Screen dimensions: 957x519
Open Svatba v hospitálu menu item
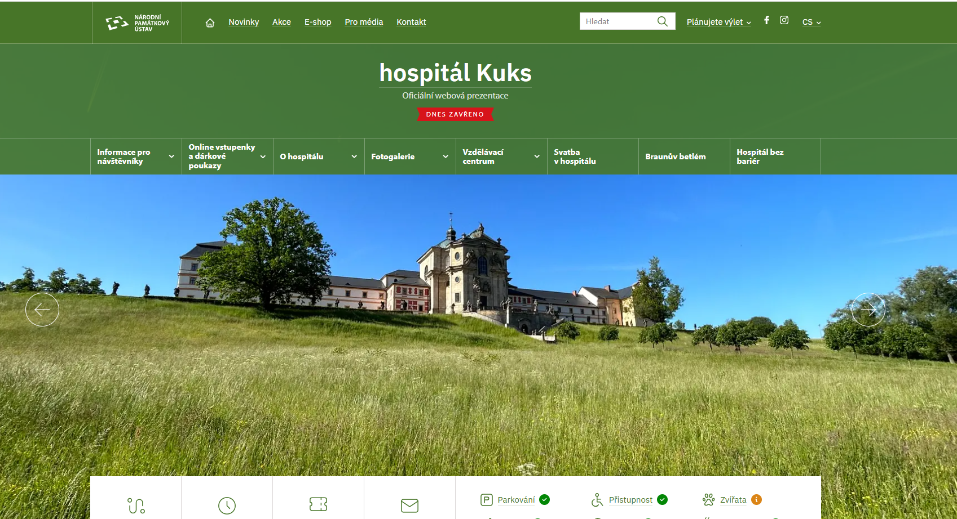pyautogui.click(x=593, y=156)
